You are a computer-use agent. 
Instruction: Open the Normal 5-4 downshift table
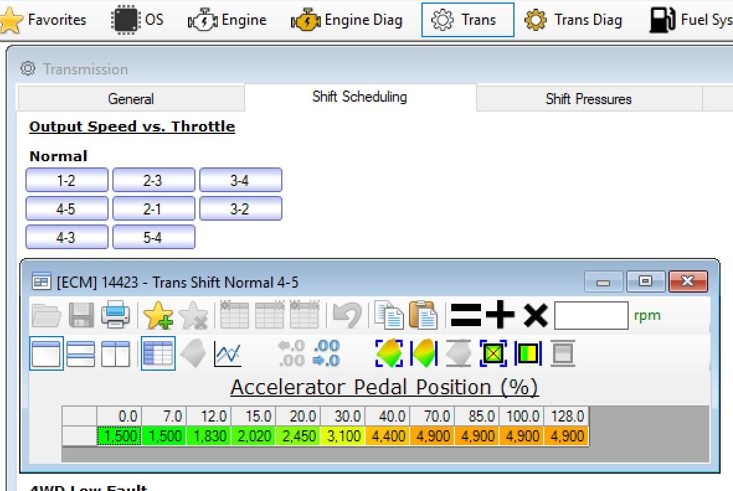(154, 237)
